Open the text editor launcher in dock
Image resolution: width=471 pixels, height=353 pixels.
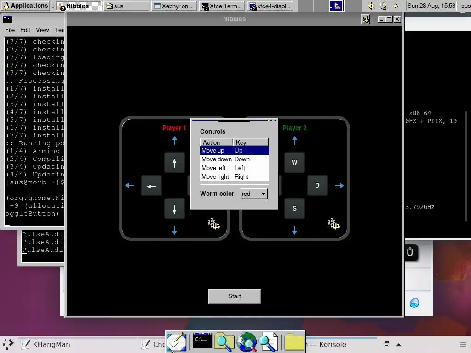[176, 342]
